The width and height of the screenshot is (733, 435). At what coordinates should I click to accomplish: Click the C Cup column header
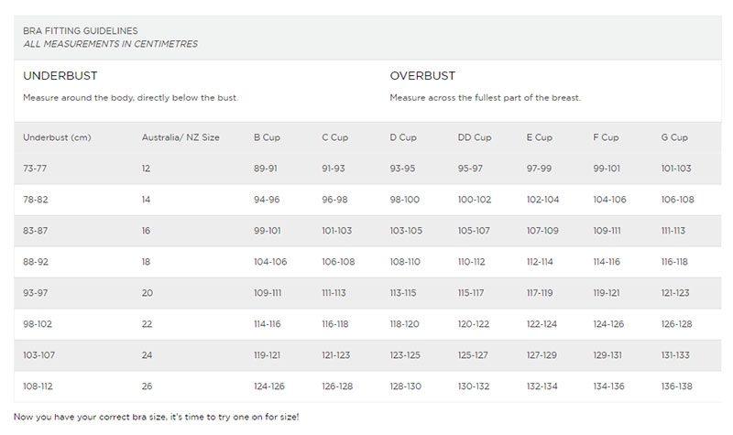click(x=334, y=137)
